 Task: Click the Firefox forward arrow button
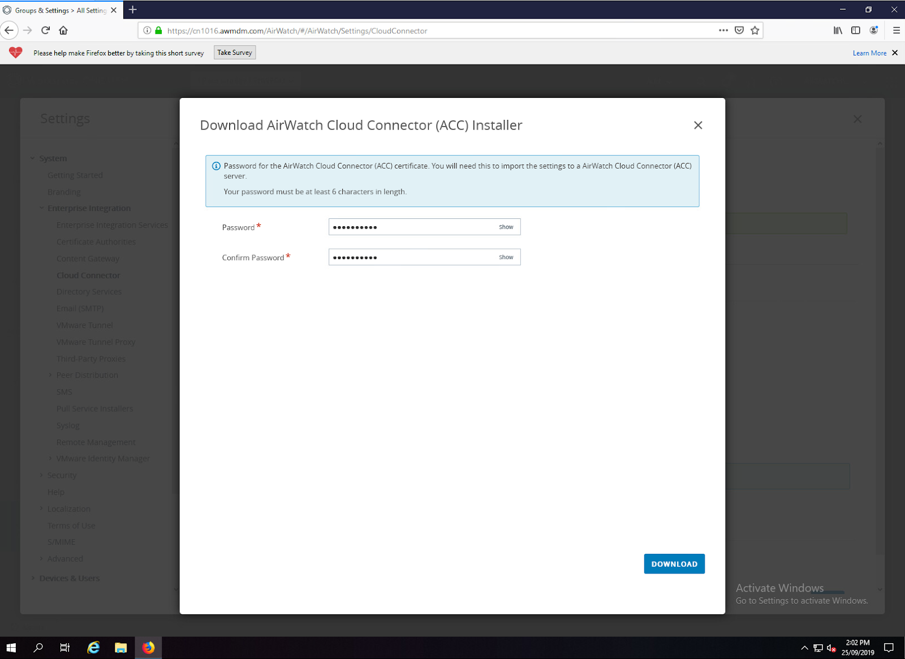28,31
